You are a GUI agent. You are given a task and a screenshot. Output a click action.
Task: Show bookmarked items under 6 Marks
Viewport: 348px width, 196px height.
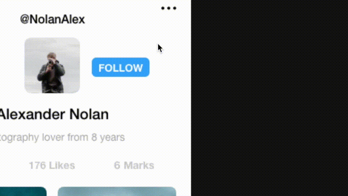134,166
